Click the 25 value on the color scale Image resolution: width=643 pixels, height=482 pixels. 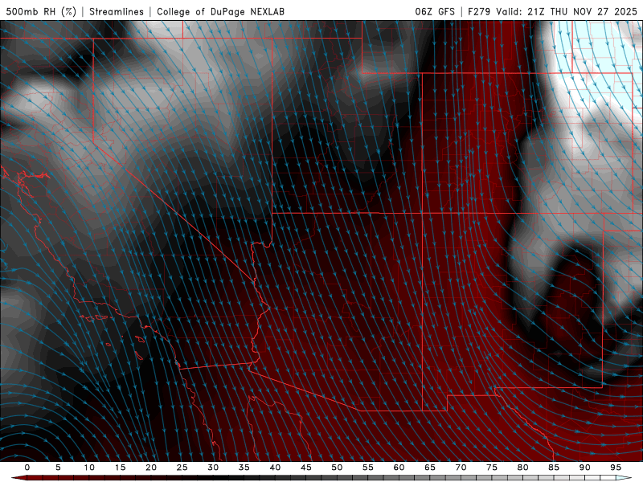[x=182, y=468]
